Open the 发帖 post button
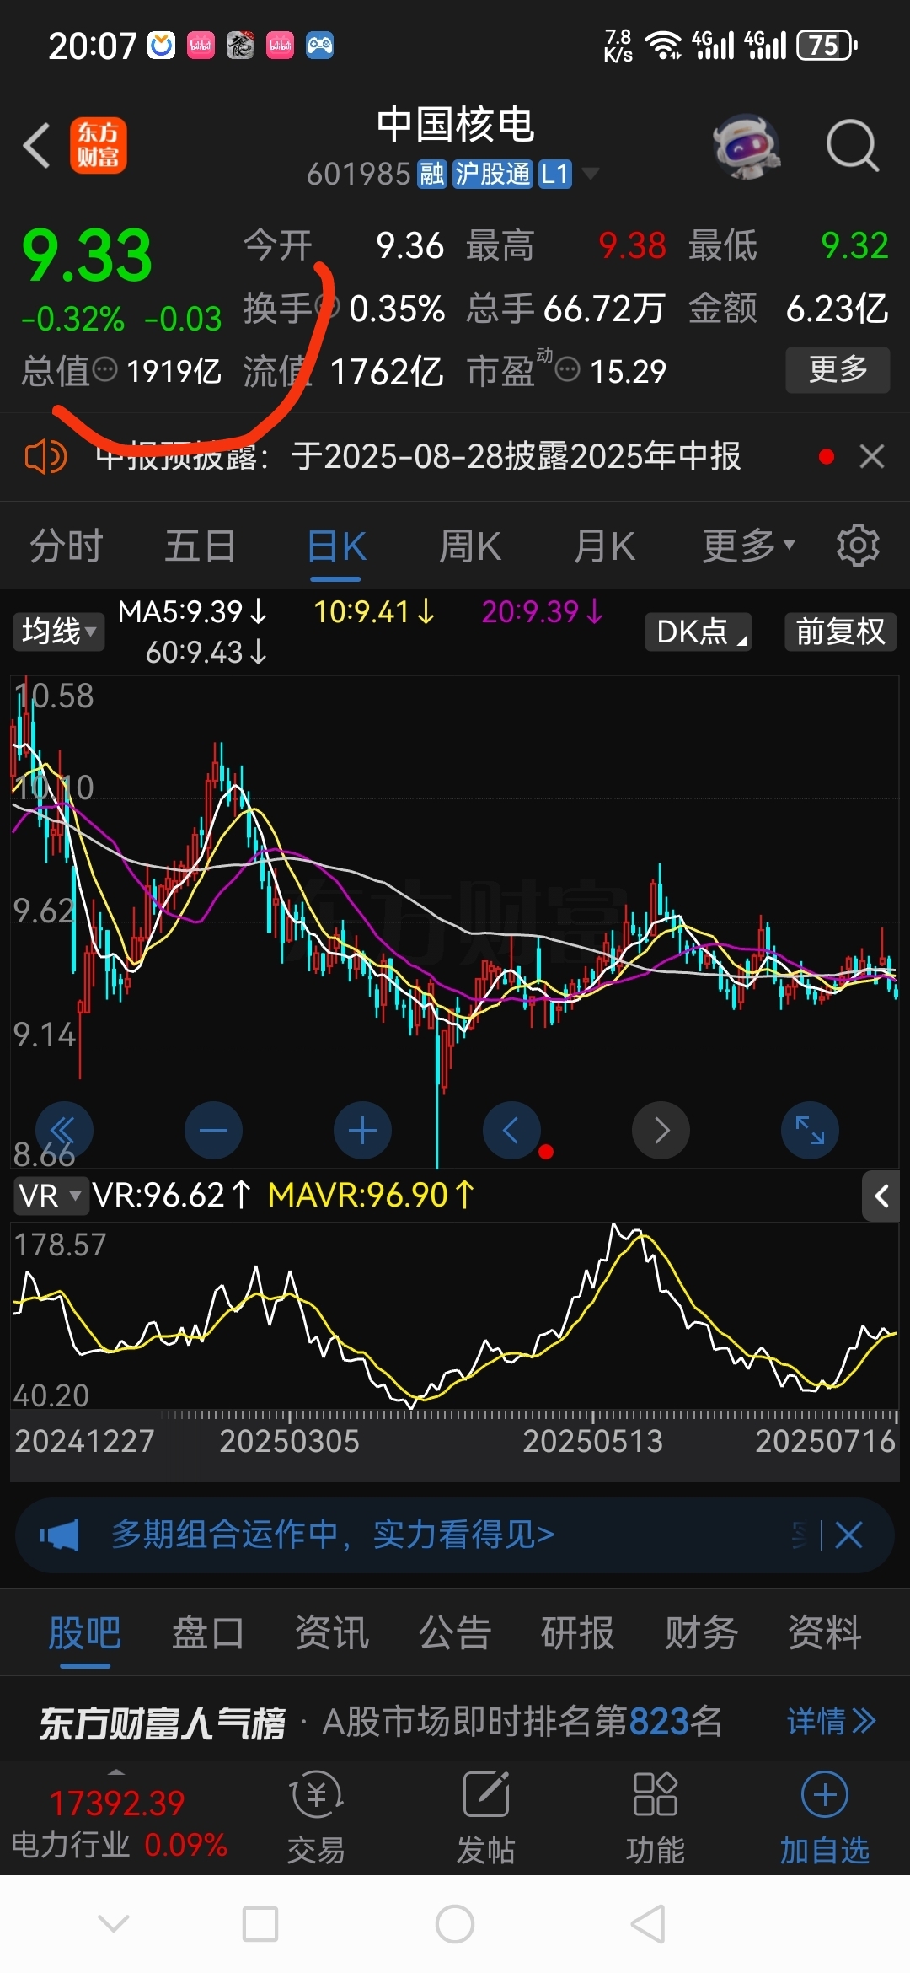910x1973 pixels. (486, 1817)
